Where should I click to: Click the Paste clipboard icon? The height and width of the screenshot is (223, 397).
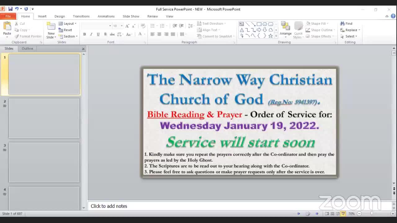pos(7,26)
